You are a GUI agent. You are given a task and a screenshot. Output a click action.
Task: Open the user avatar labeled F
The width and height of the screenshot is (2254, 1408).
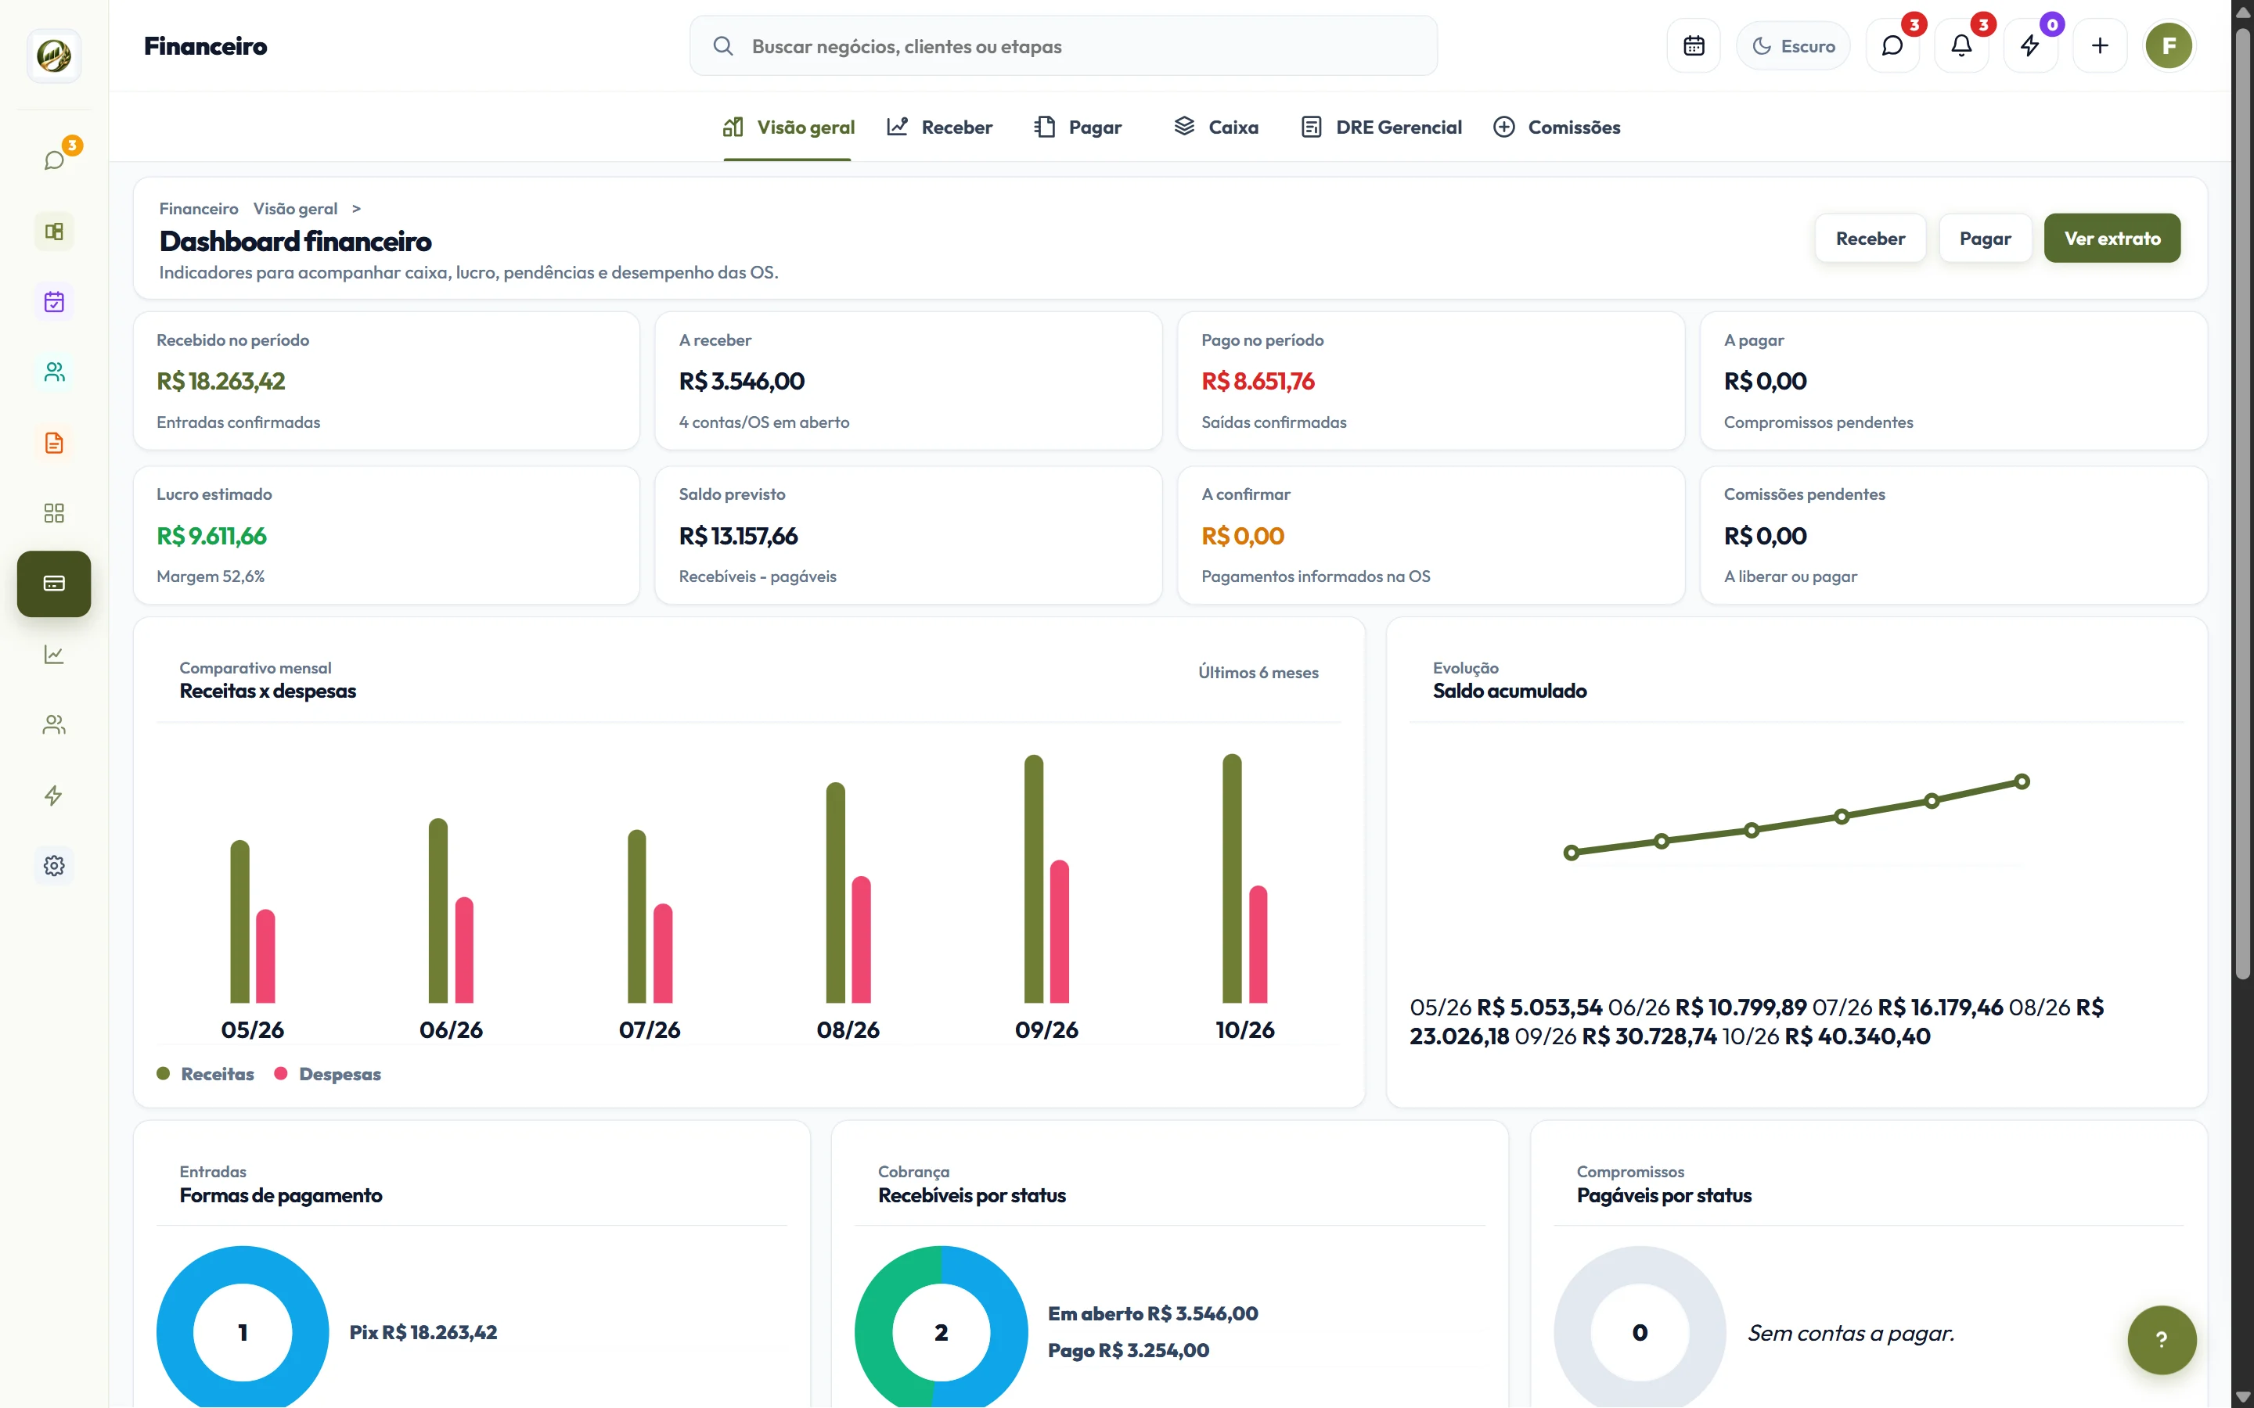2169,45
